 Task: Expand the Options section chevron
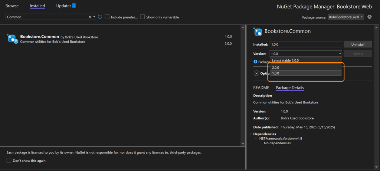click(256, 73)
